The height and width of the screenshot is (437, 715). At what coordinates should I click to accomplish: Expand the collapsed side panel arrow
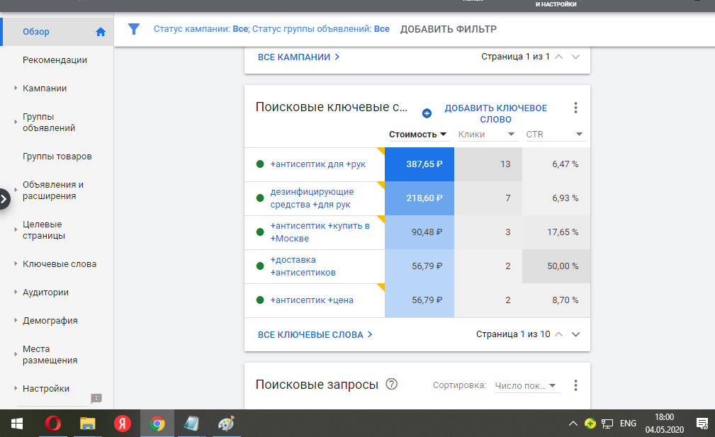coord(5,199)
